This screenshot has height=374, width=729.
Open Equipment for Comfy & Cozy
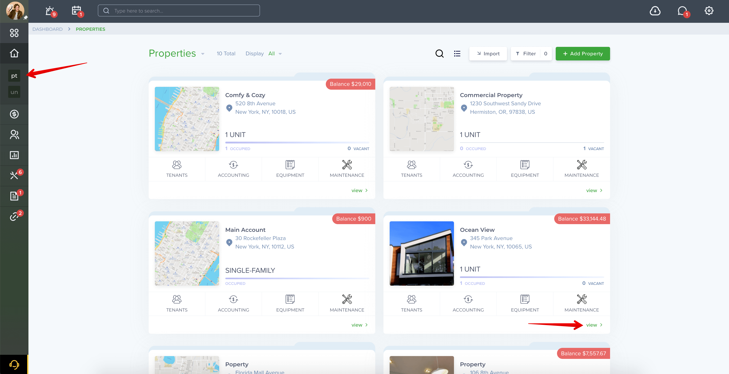click(x=290, y=169)
